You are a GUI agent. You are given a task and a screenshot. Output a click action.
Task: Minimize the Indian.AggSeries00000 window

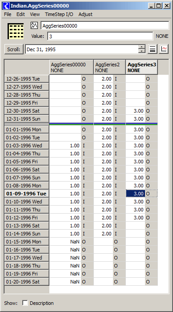pyautogui.click(x=151, y=6)
